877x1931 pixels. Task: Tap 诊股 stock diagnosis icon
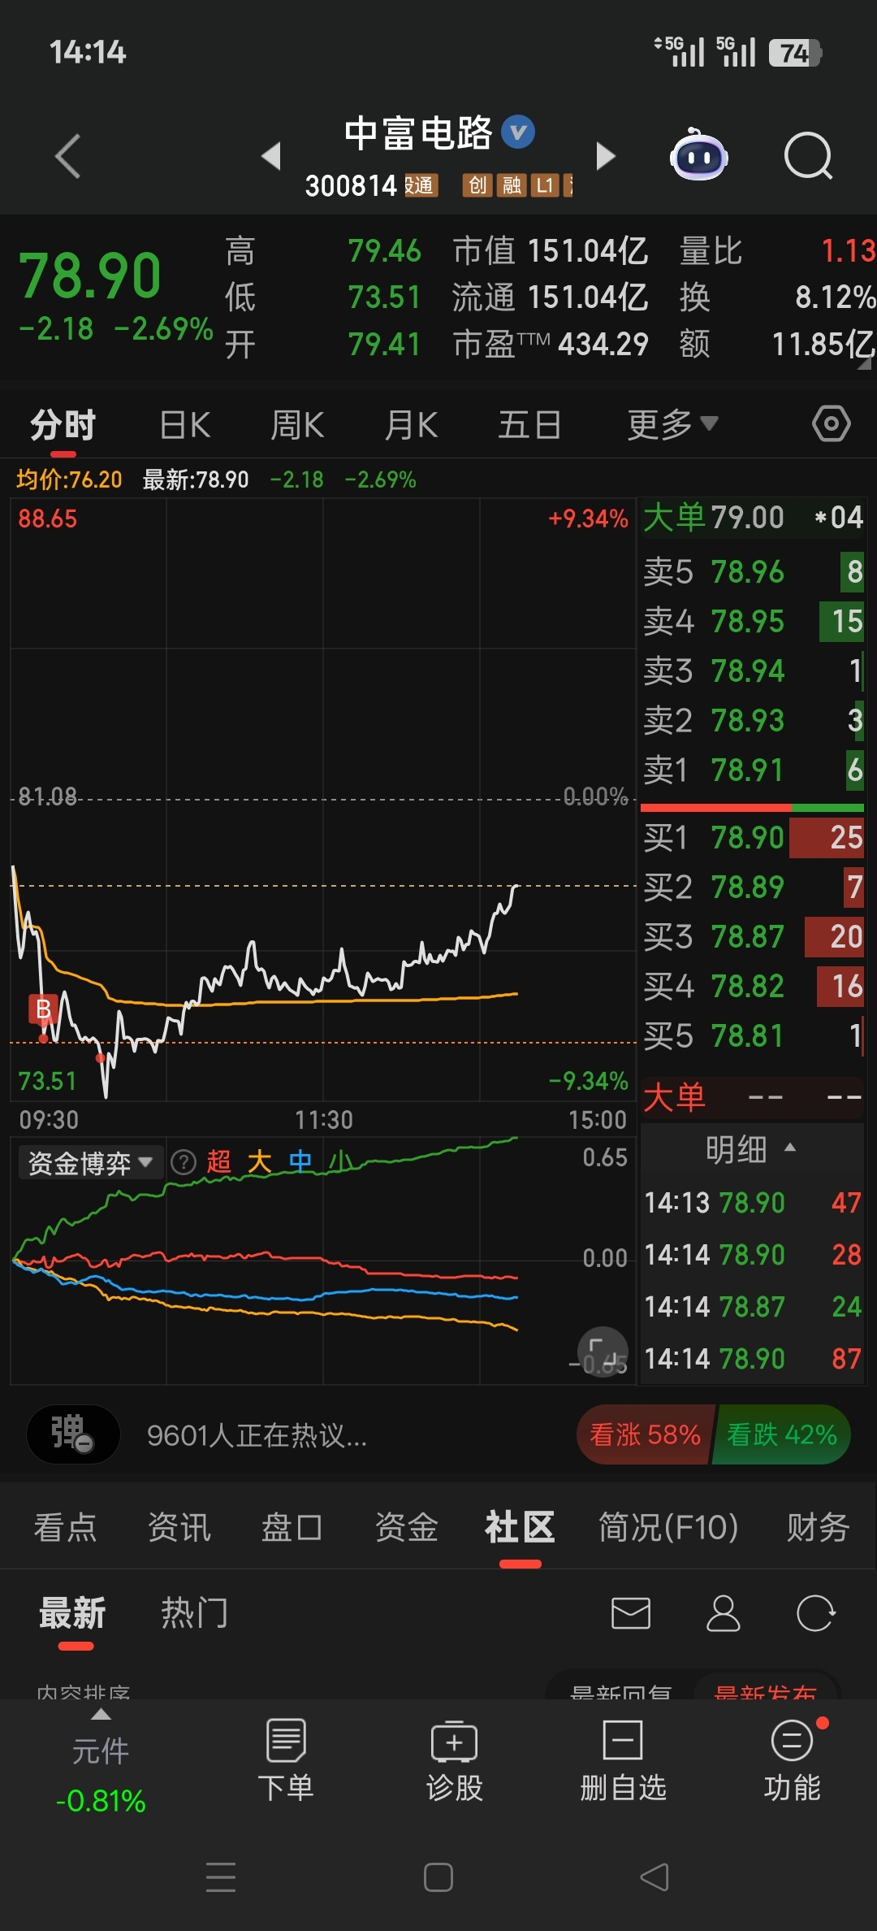455,1760
